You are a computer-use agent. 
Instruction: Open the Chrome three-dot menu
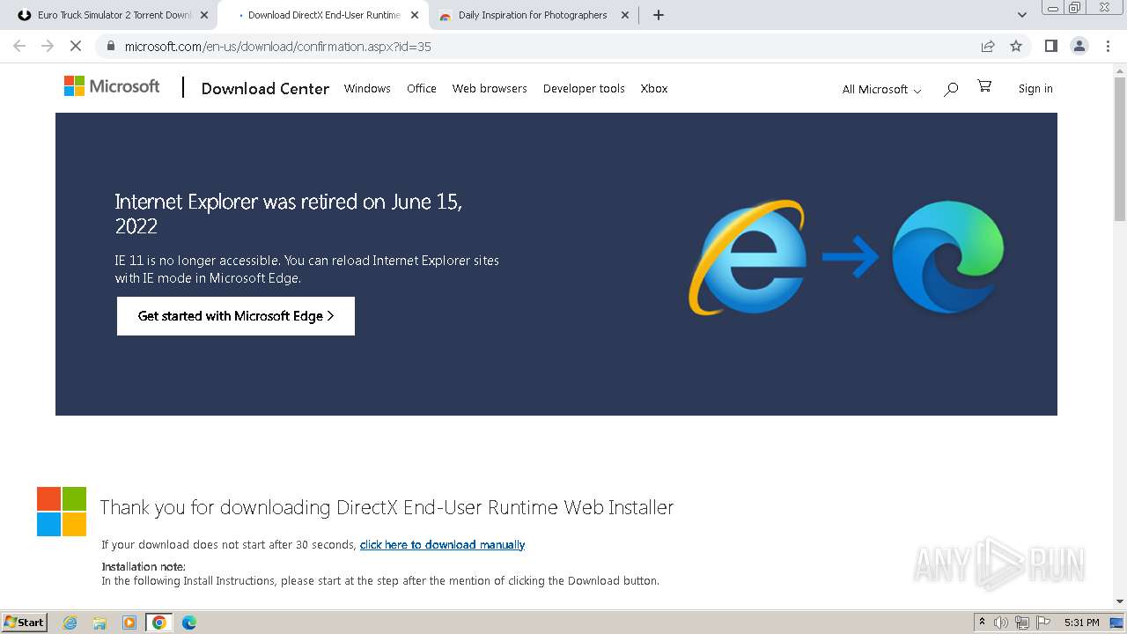(1108, 46)
